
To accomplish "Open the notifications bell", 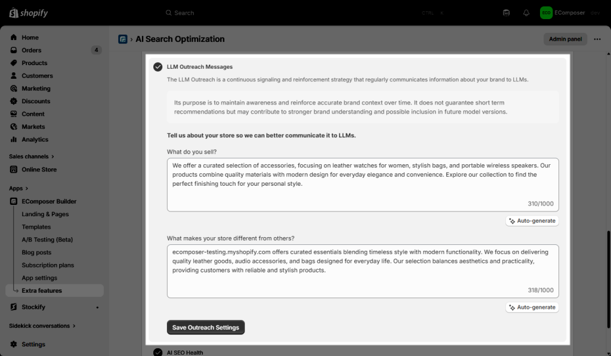I will (x=526, y=13).
